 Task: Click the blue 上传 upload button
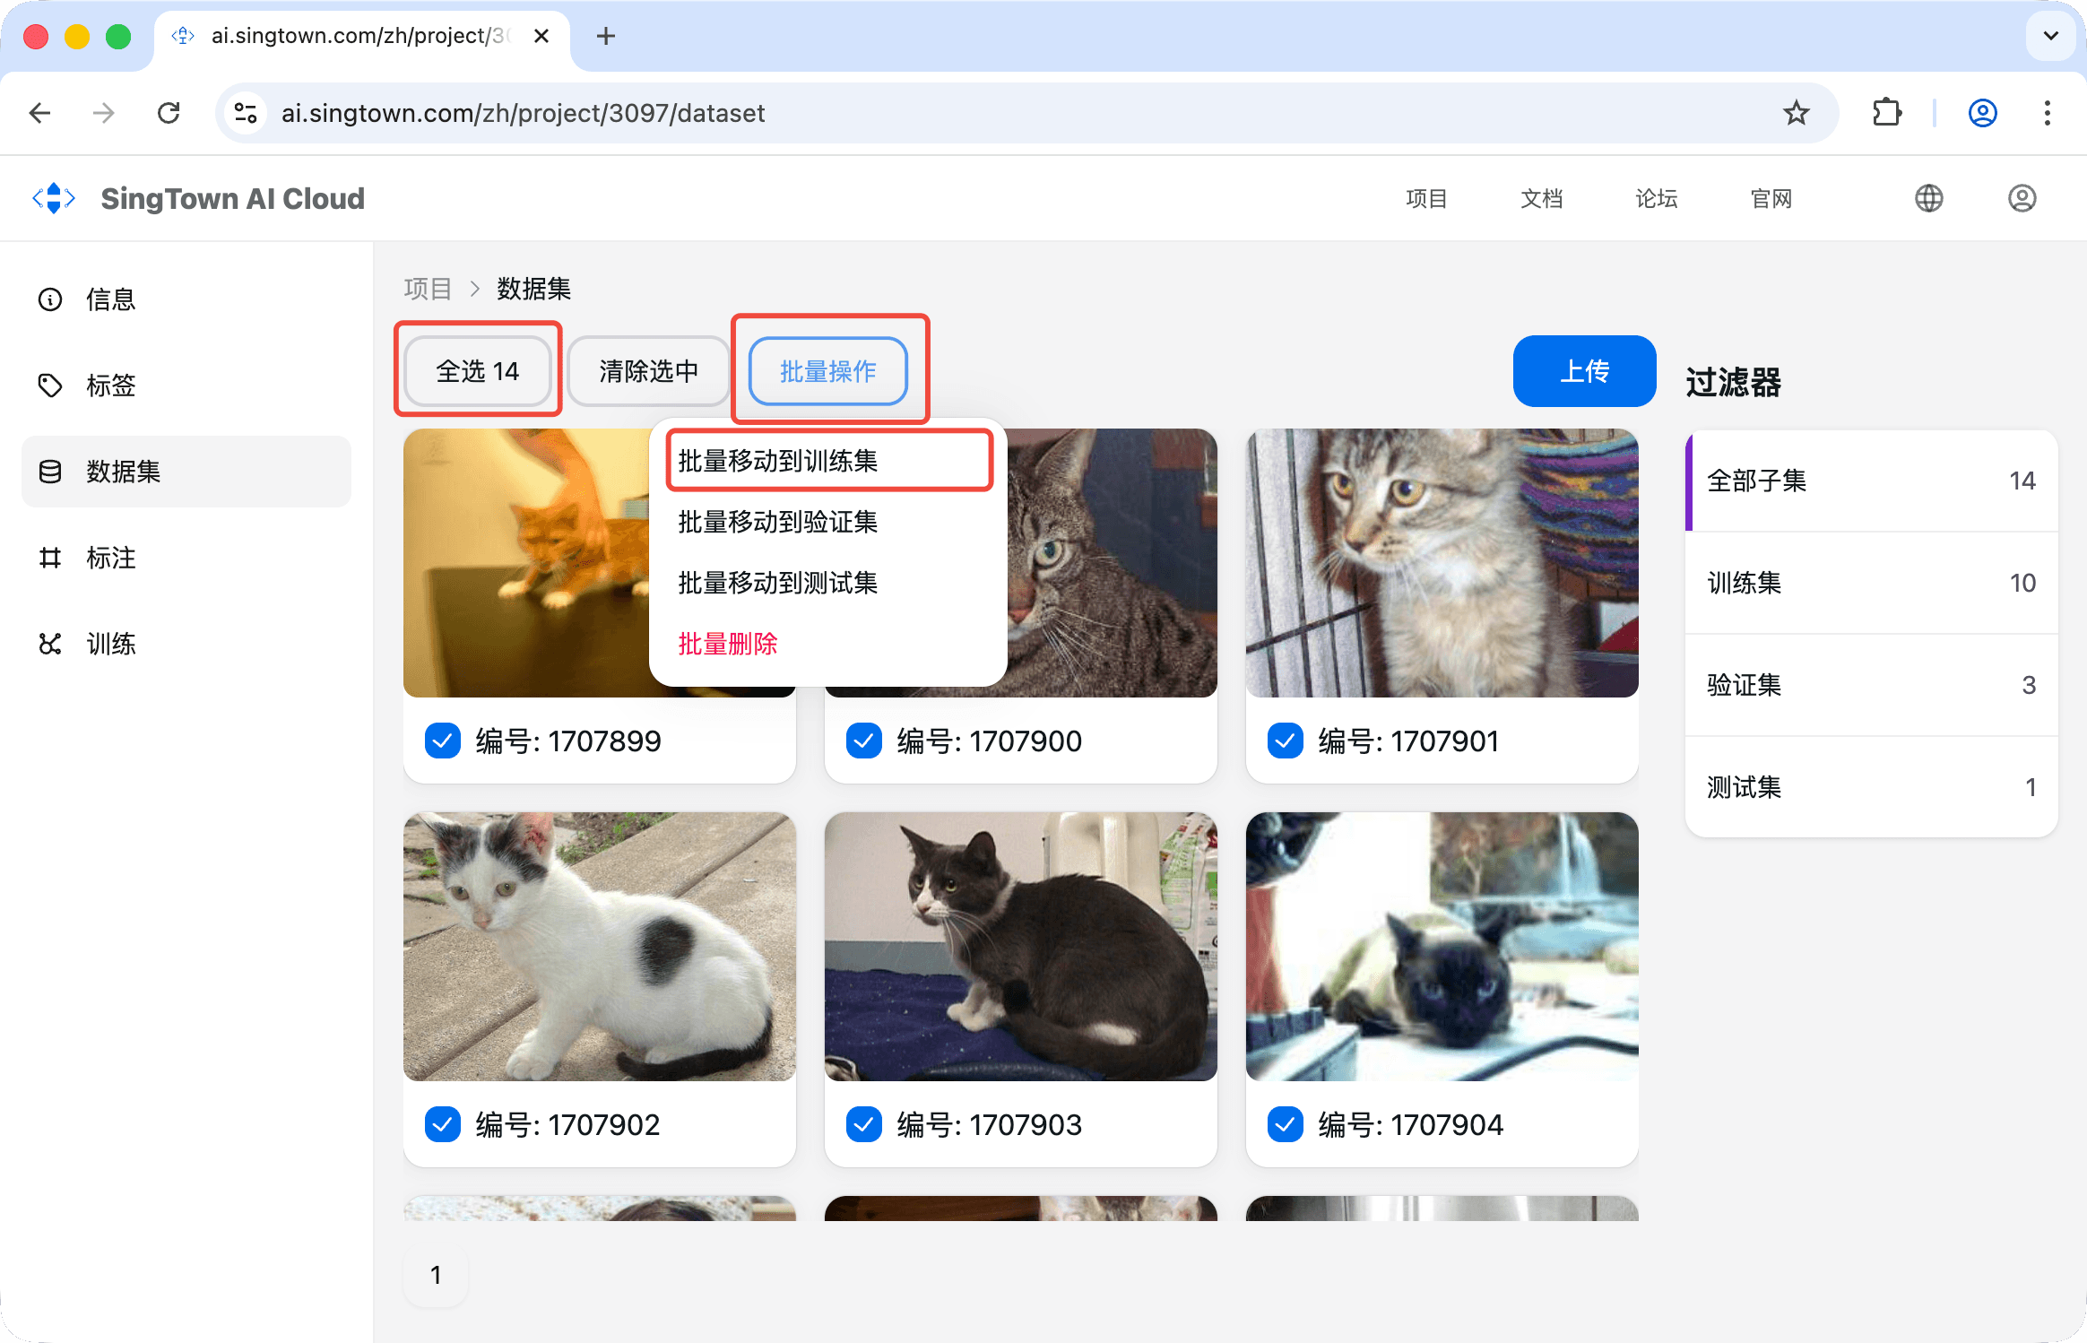pos(1583,371)
